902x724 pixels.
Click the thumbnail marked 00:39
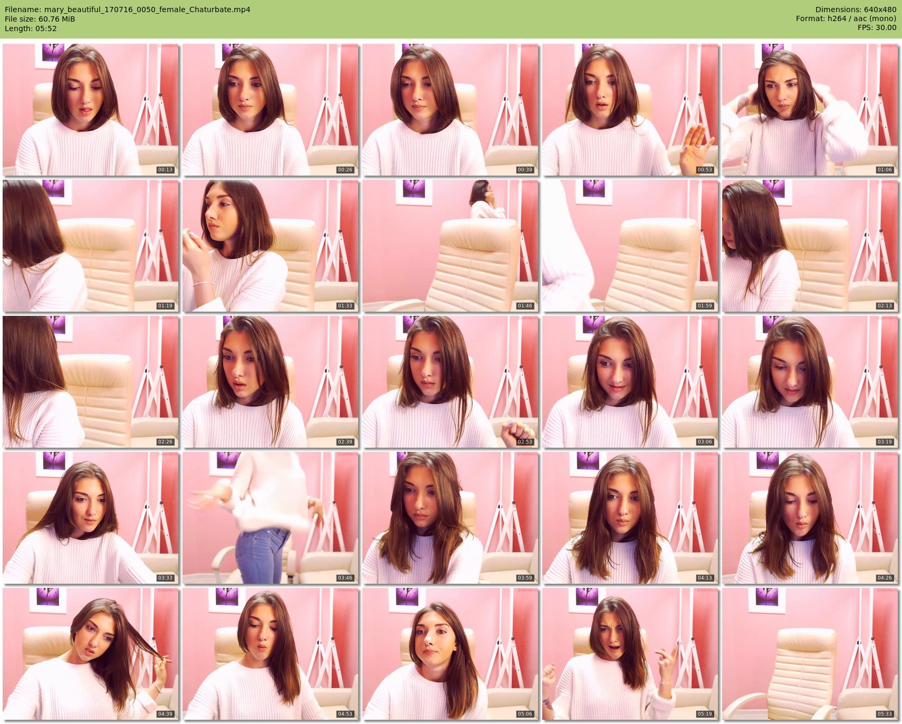click(450, 110)
